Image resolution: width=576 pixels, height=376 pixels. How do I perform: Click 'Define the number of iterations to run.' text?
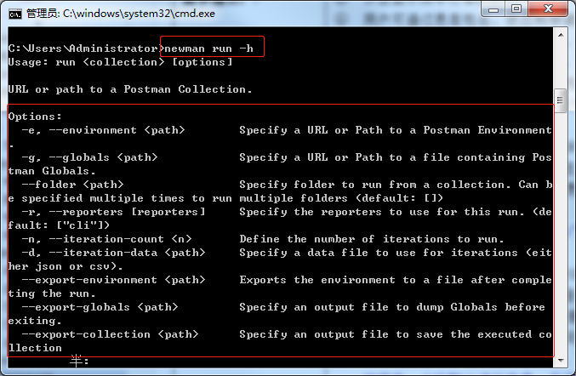372,239
